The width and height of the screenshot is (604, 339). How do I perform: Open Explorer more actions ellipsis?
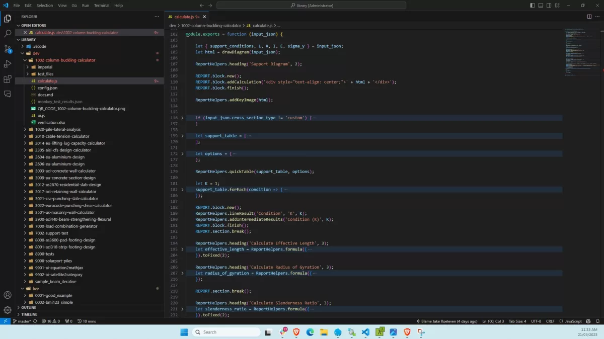tap(157, 17)
